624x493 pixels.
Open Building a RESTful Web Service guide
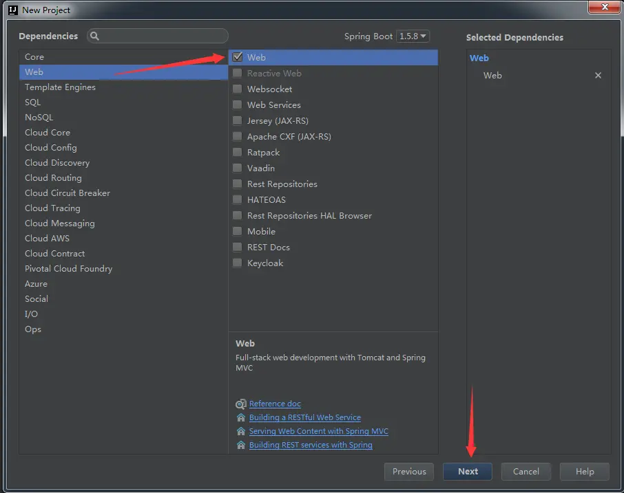[x=305, y=417]
